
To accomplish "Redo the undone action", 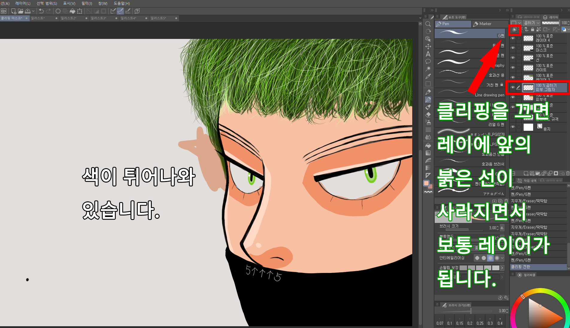I will pos(48,11).
